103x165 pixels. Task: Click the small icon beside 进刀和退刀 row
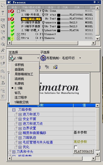pyautogui.click(x=16, y=114)
